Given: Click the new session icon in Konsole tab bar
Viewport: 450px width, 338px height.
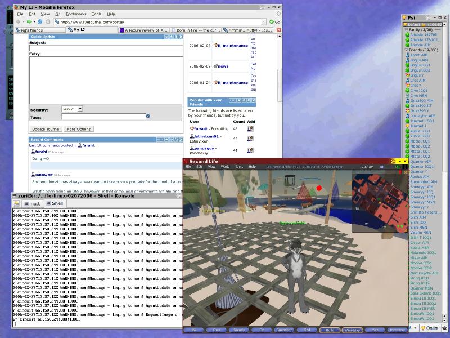Looking at the screenshot, I should [x=17, y=203].
